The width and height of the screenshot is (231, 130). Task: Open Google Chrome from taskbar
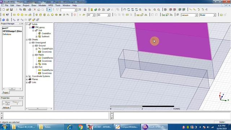80,127
